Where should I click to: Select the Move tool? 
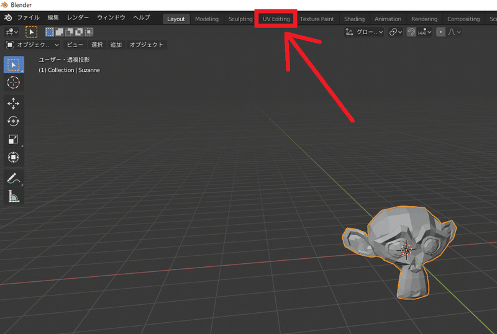click(x=14, y=103)
